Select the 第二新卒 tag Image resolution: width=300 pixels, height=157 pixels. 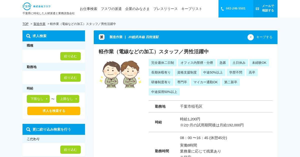click(231, 82)
